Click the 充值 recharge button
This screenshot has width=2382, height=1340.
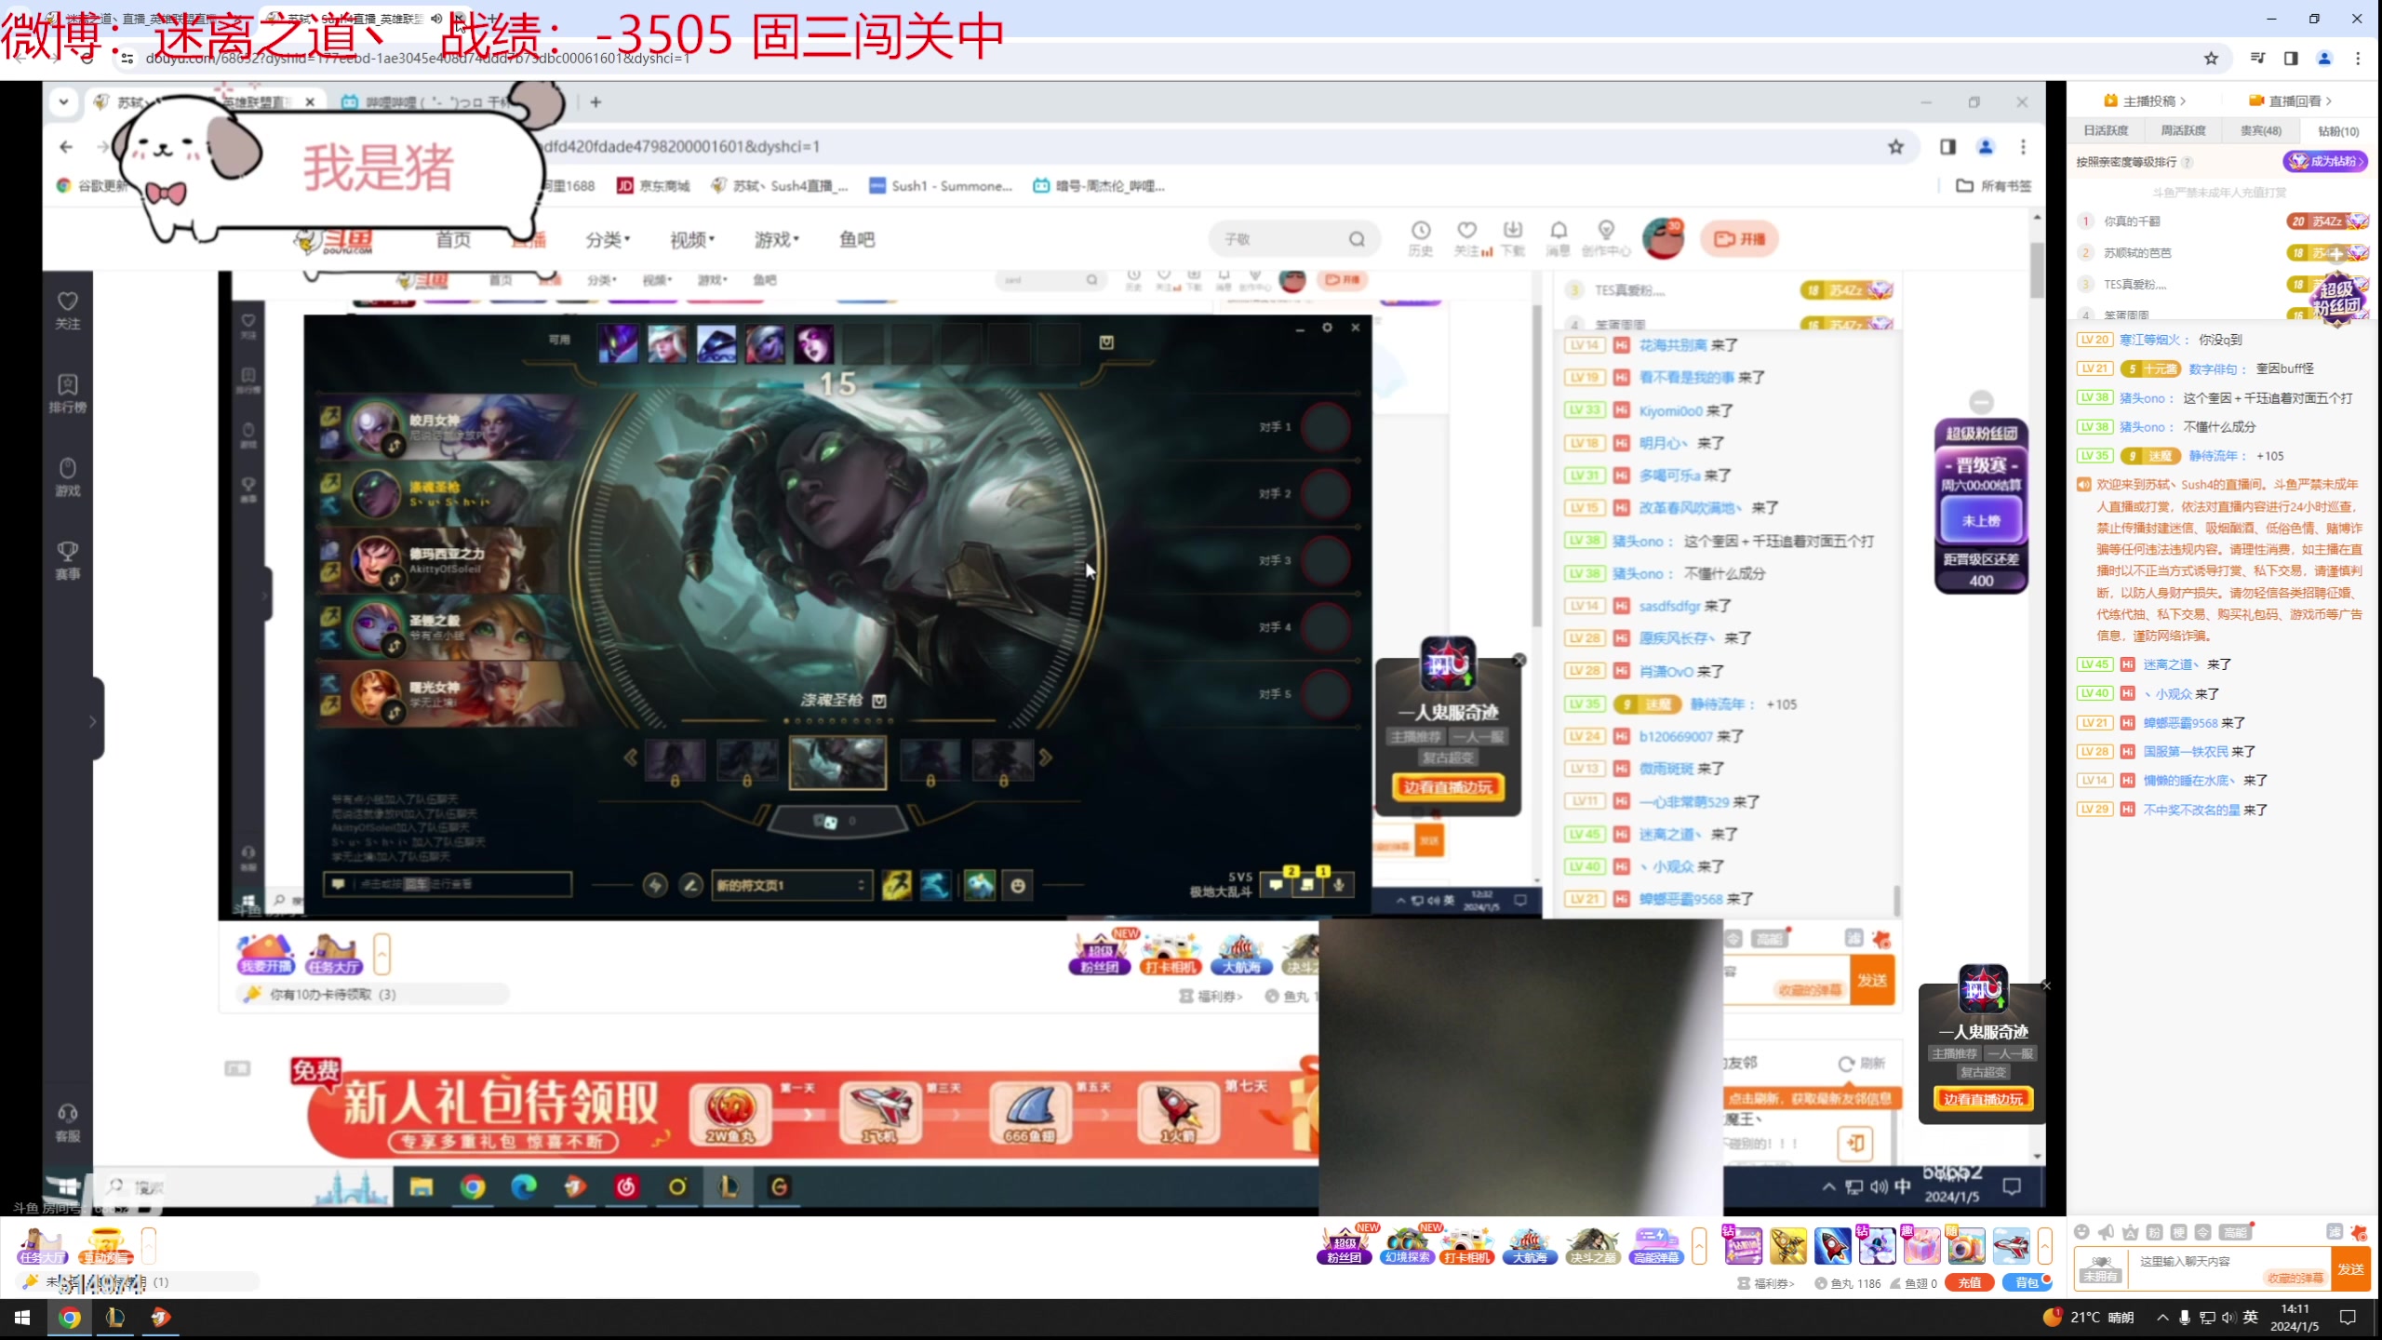[x=1970, y=1282]
